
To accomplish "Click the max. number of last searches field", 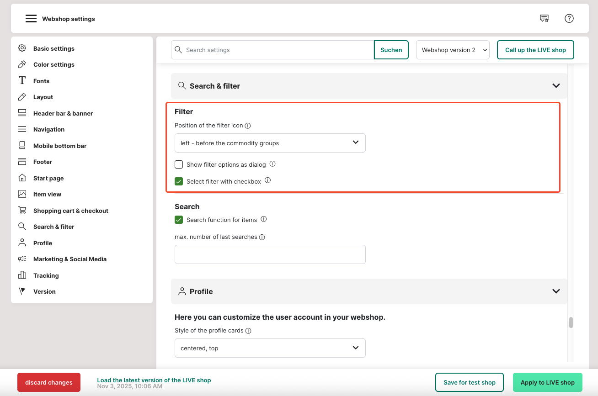I will 270,254.
